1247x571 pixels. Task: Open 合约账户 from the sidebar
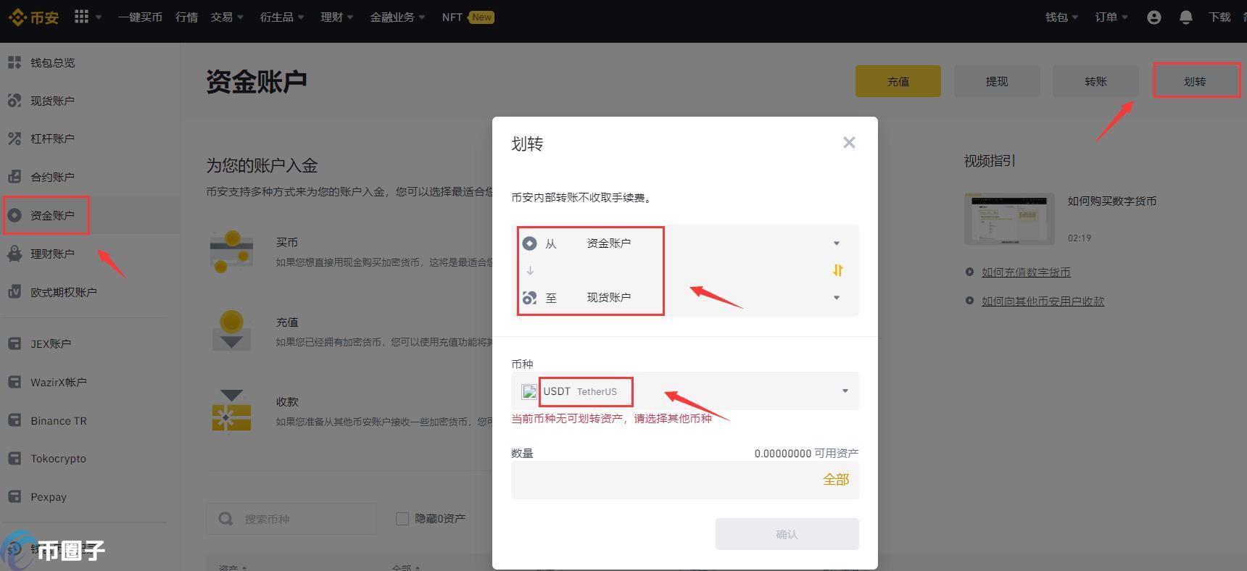(52, 177)
